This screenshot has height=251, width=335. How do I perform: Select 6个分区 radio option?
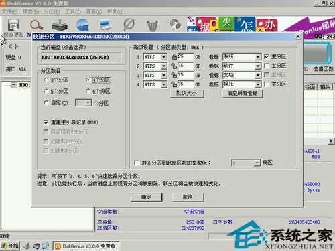(88, 91)
